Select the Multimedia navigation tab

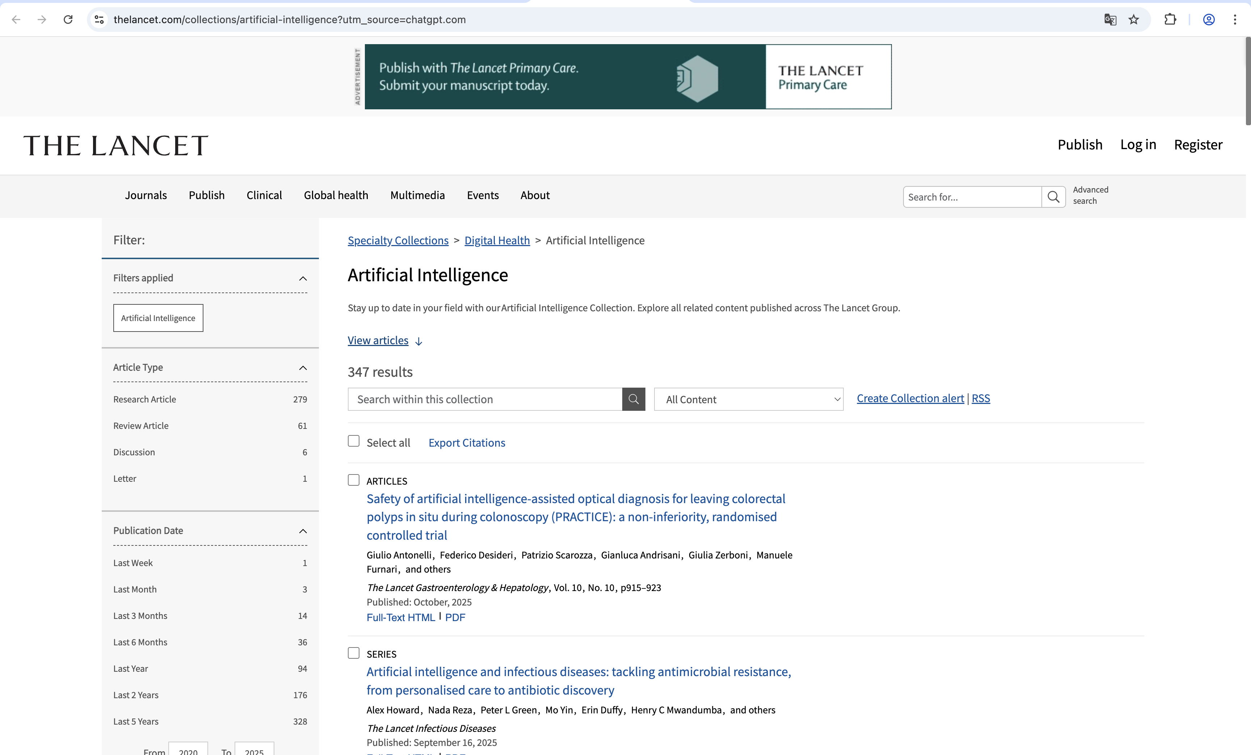click(x=417, y=195)
